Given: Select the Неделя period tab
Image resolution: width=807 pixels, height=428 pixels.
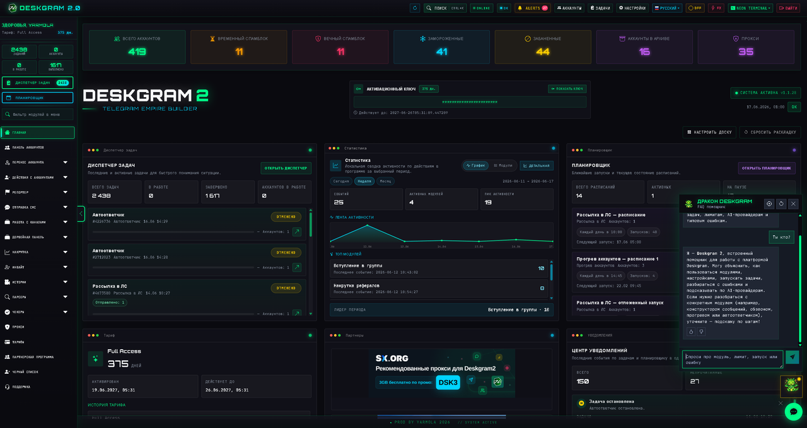Looking at the screenshot, I should click(x=364, y=181).
